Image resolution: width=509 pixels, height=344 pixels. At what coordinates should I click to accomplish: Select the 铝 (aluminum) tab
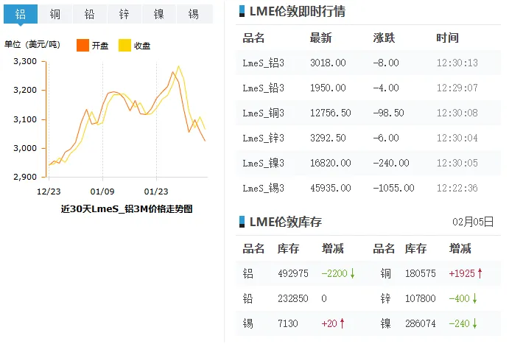21,14
